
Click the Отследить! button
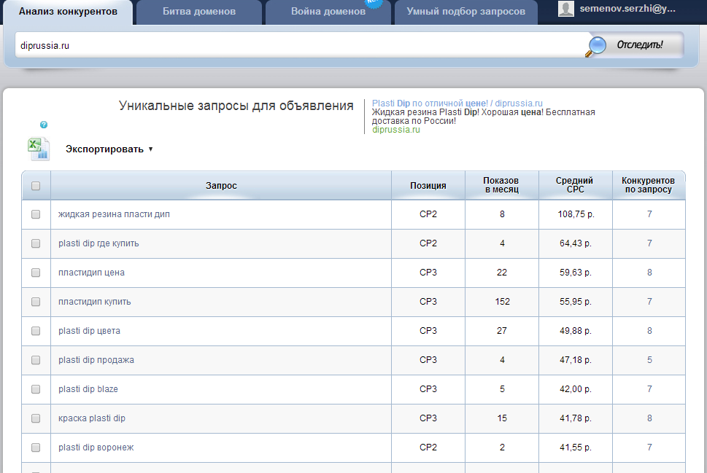(x=639, y=44)
